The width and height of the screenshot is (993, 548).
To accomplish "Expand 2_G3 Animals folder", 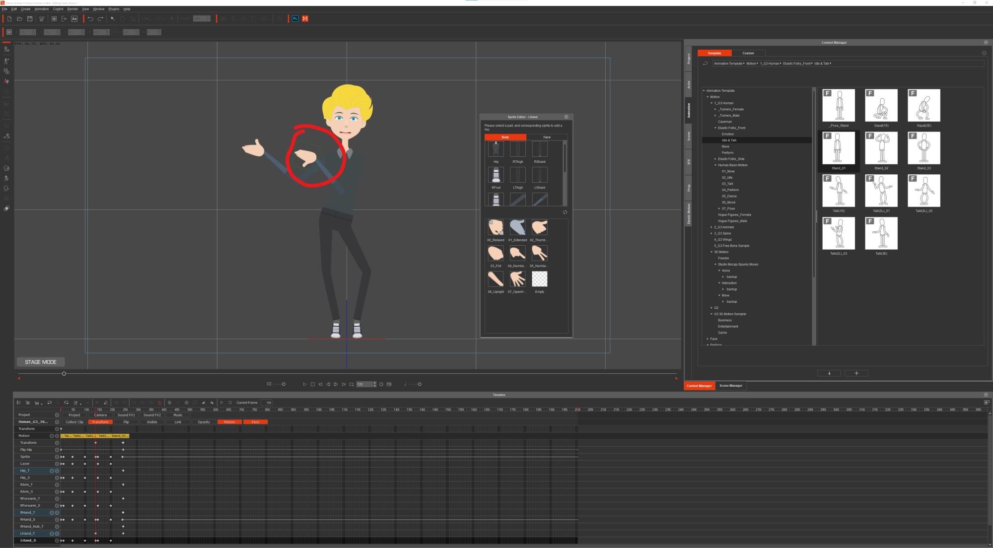I will (711, 227).
